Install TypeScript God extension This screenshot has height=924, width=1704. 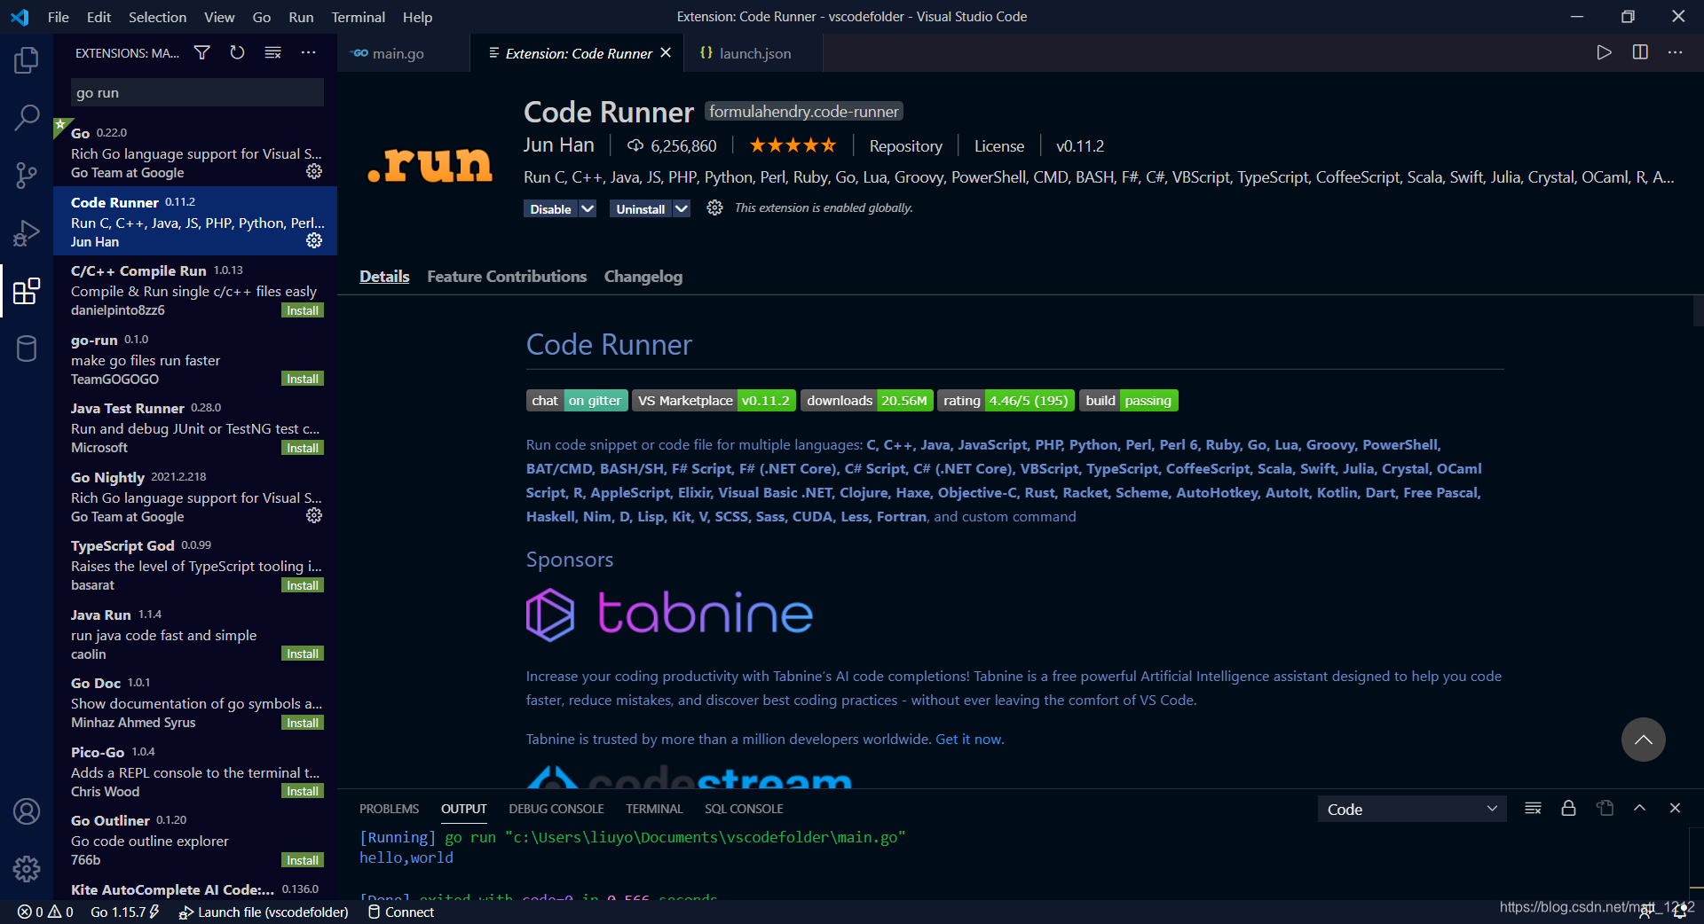[303, 585]
